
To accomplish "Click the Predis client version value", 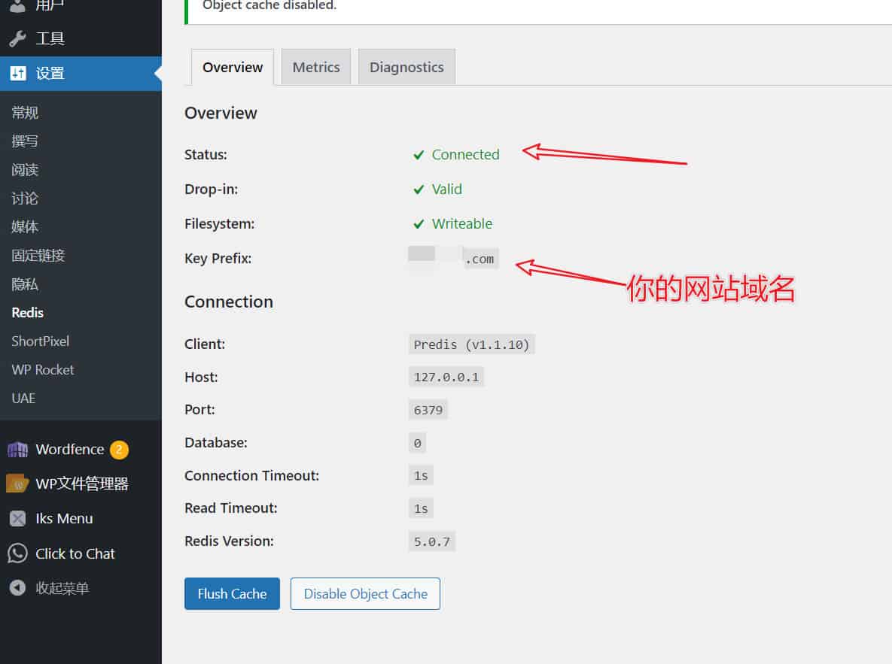I will click(x=472, y=344).
